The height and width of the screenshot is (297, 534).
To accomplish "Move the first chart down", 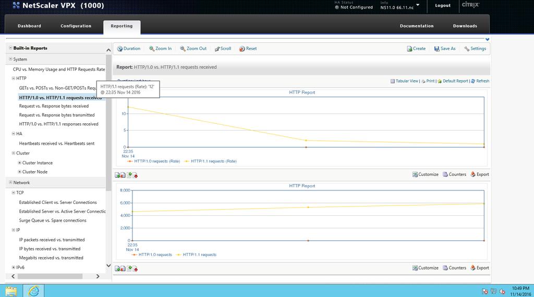I will [135, 175].
